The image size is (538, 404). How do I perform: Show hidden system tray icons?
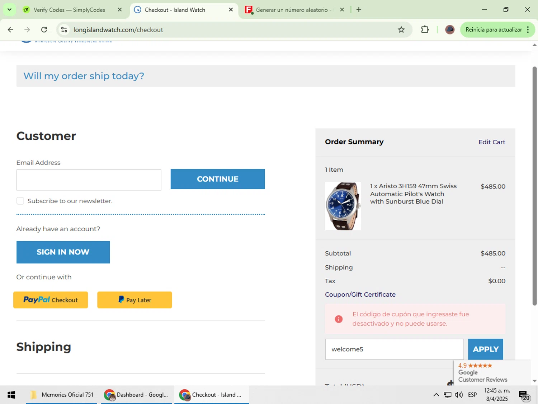point(436,395)
